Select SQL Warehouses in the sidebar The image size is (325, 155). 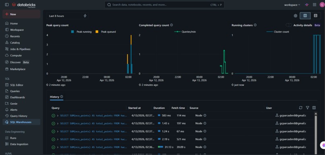(x=21, y=122)
